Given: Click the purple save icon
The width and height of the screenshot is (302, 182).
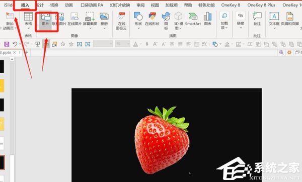Looking at the screenshot, I should pos(7,44).
